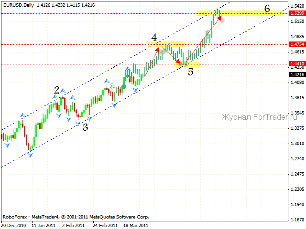Click red arrowhead pointing to wave 4

tap(157, 49)
